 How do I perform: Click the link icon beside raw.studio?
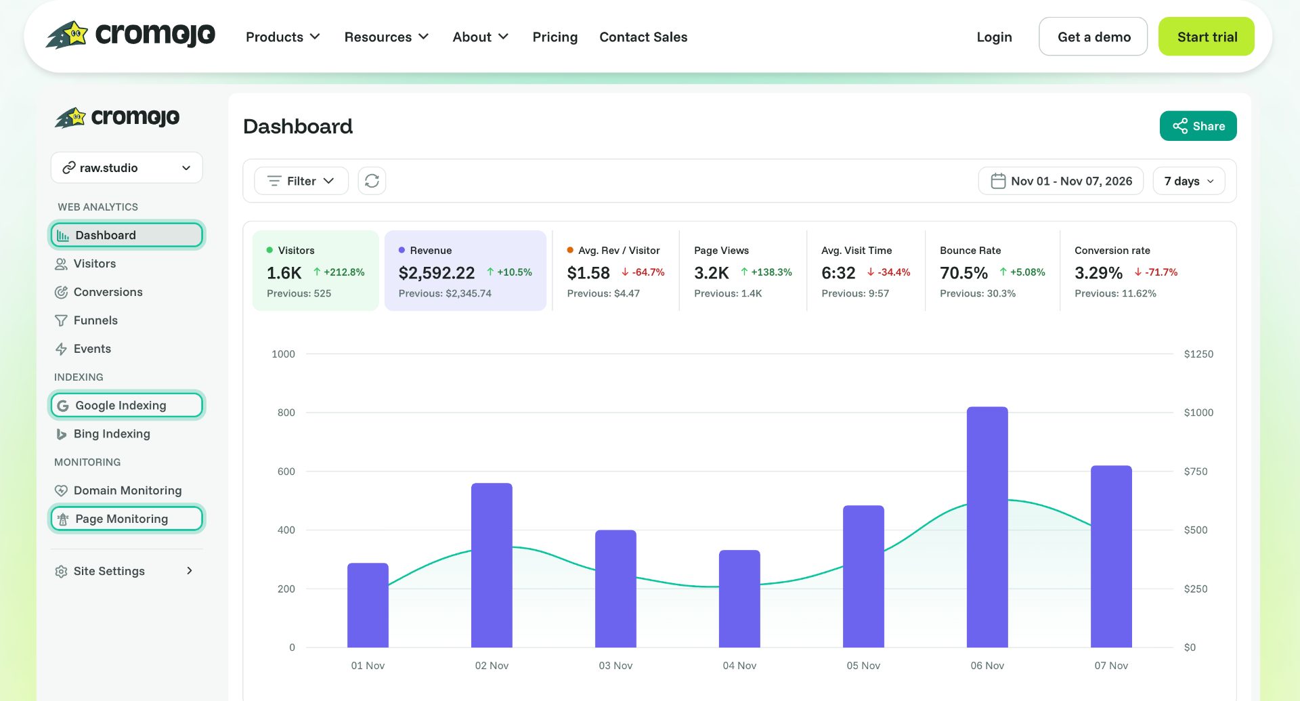(x=68, y=168)
